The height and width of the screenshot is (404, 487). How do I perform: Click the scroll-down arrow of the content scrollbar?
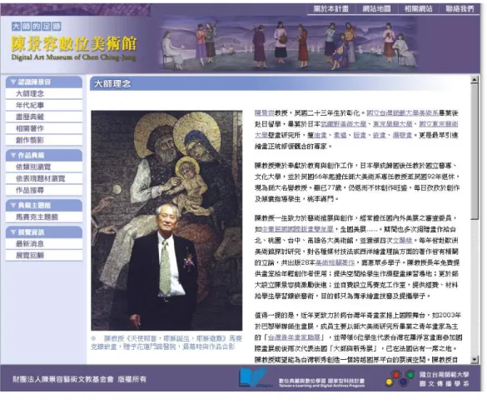tap(475, 360)
